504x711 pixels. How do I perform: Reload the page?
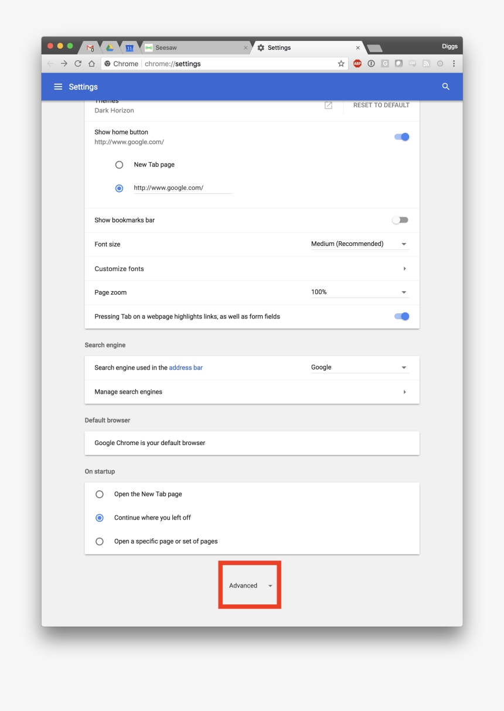(x=78, y=64)
